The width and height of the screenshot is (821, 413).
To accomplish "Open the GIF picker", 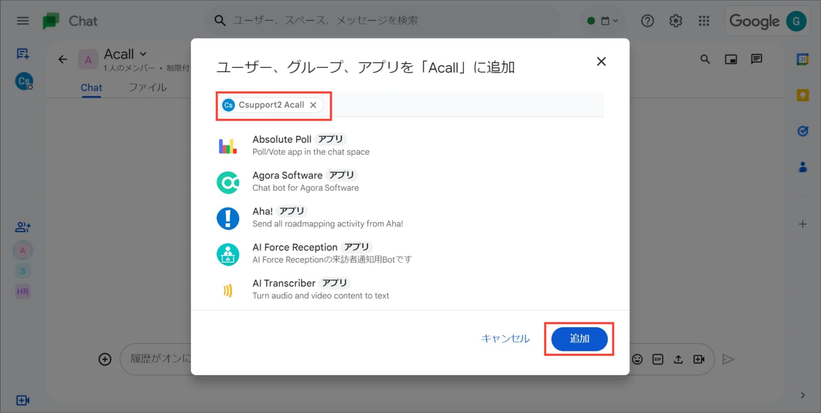I will click(x=658, y=359).
